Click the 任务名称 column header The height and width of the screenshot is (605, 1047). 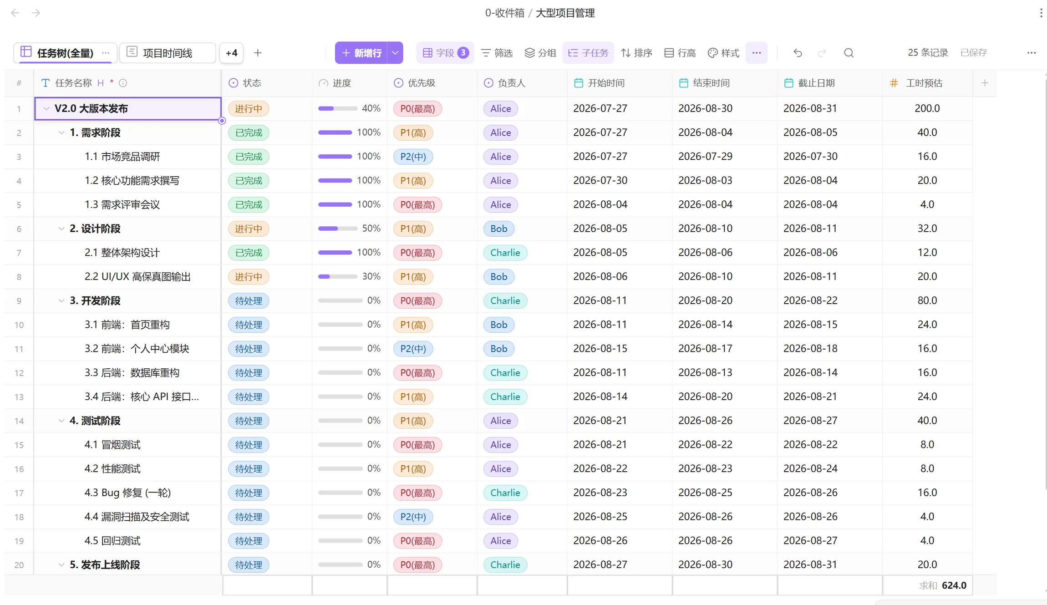tap(127, 83)
